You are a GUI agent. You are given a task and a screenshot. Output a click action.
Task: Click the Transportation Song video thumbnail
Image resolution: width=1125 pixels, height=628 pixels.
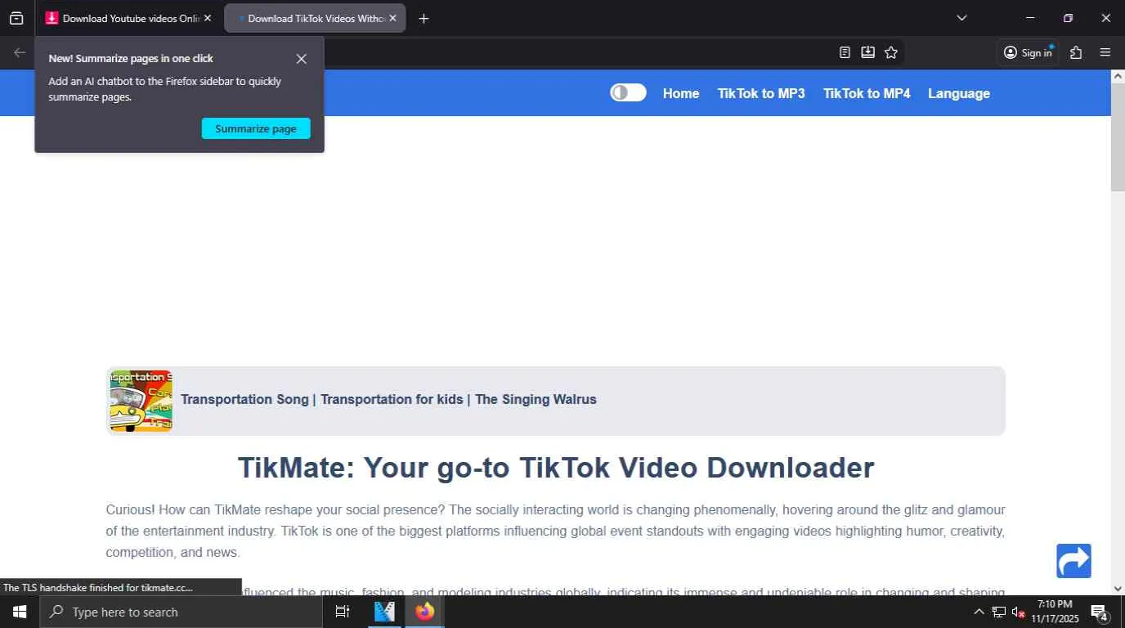click(x=141, y=401)
